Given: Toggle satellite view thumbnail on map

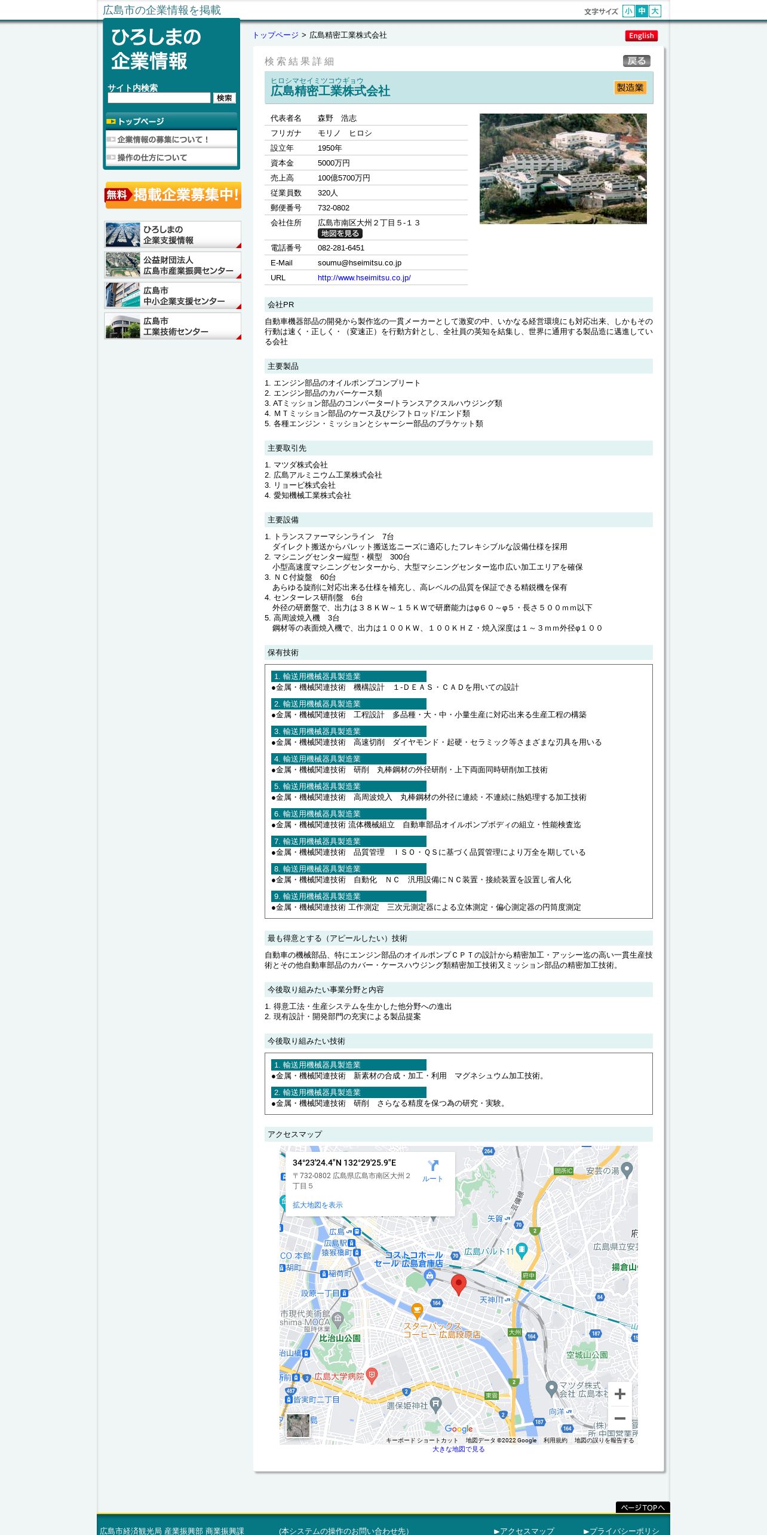Looking at the screenshot, I should (298, 1426).
